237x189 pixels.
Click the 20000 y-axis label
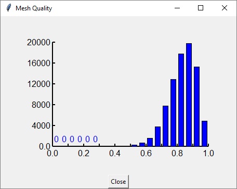[x=38, y=42]
